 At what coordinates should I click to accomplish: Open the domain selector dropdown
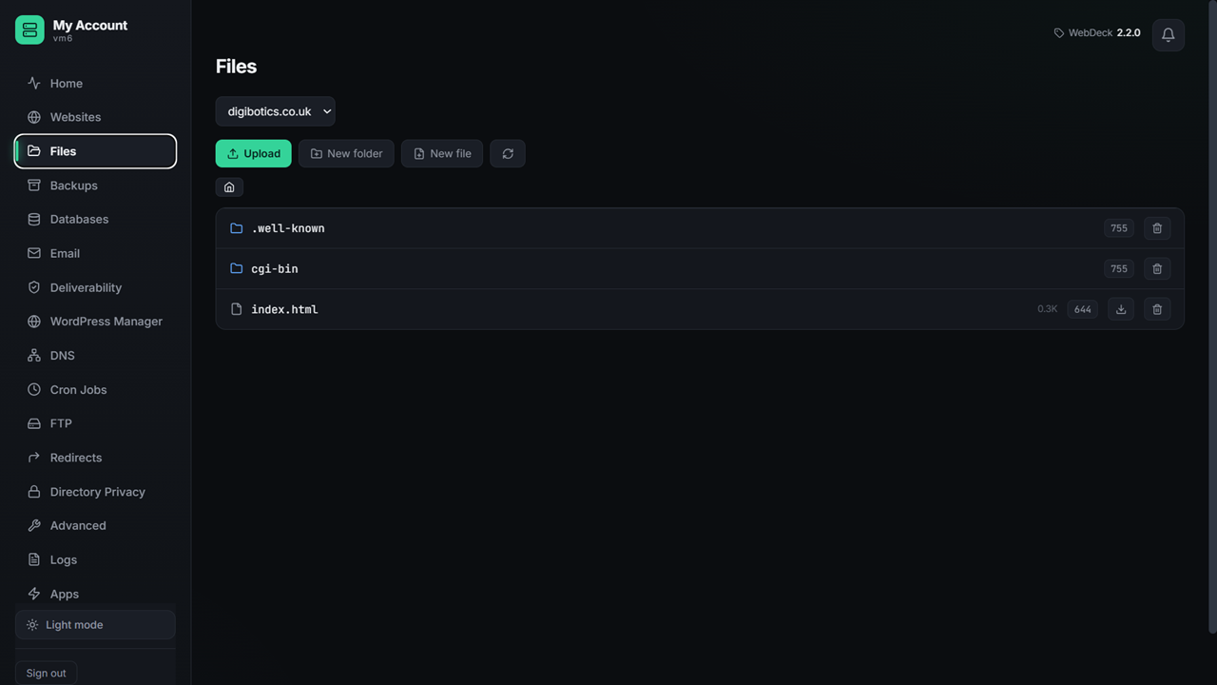click(x=276, y=111)
